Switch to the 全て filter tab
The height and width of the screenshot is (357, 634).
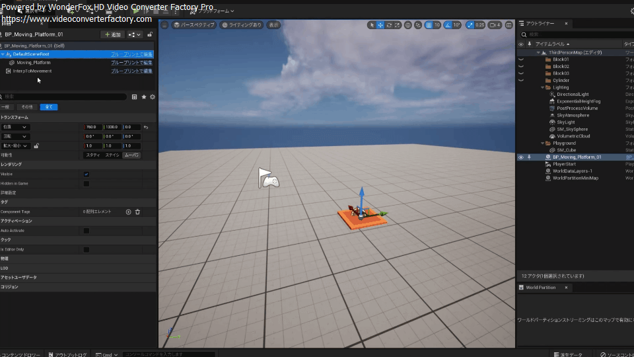pos(48,107)
